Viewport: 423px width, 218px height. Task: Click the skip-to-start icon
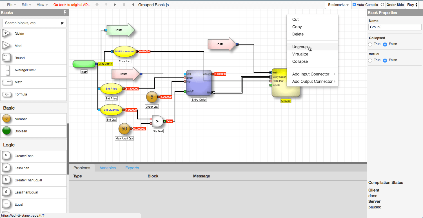(x=133, y=5)
